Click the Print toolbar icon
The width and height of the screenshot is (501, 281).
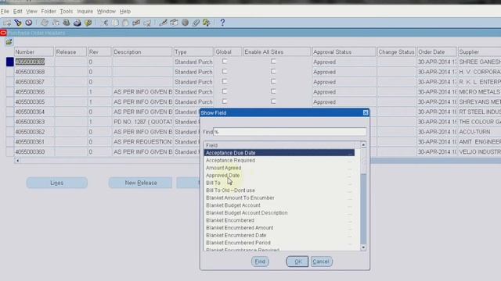pos(77,23)
